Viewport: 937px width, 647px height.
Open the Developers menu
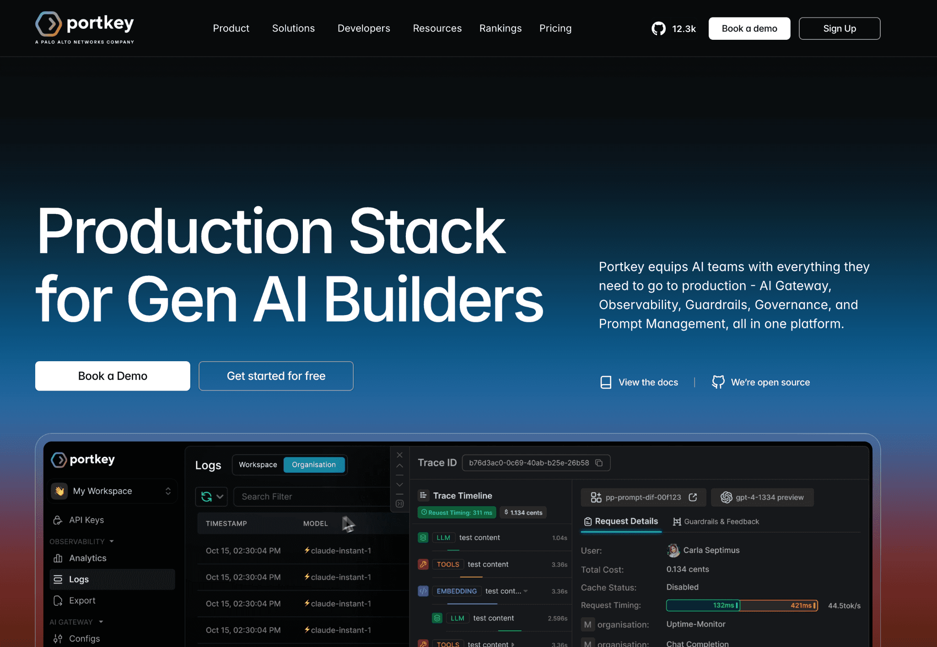(364, 28)
